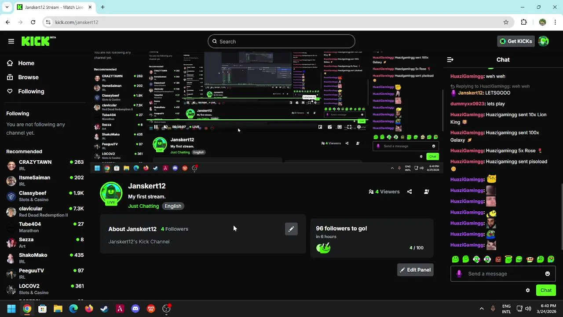The image size is (563, 317).
Task: Click the Kick logo
Action: [39, 41]
